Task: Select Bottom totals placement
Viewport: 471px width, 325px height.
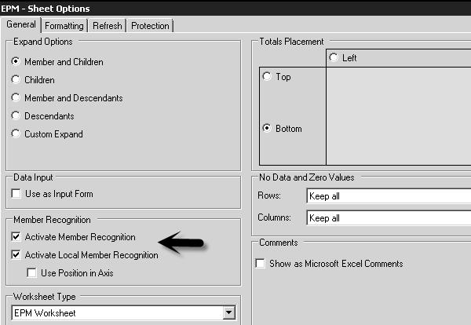Action: pyautogui.click(x=268, y=129)
